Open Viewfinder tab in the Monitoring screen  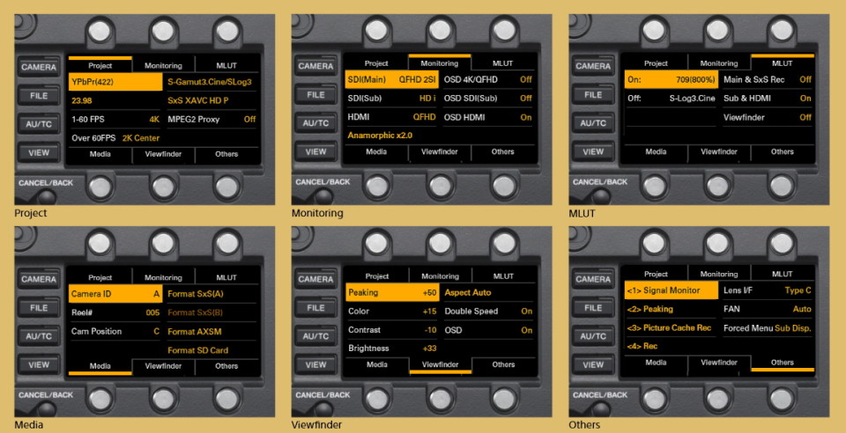click(x=440, y=152)
